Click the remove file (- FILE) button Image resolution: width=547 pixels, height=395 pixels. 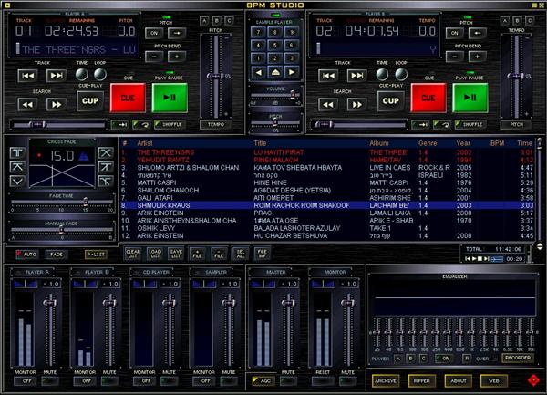point(219,254)
